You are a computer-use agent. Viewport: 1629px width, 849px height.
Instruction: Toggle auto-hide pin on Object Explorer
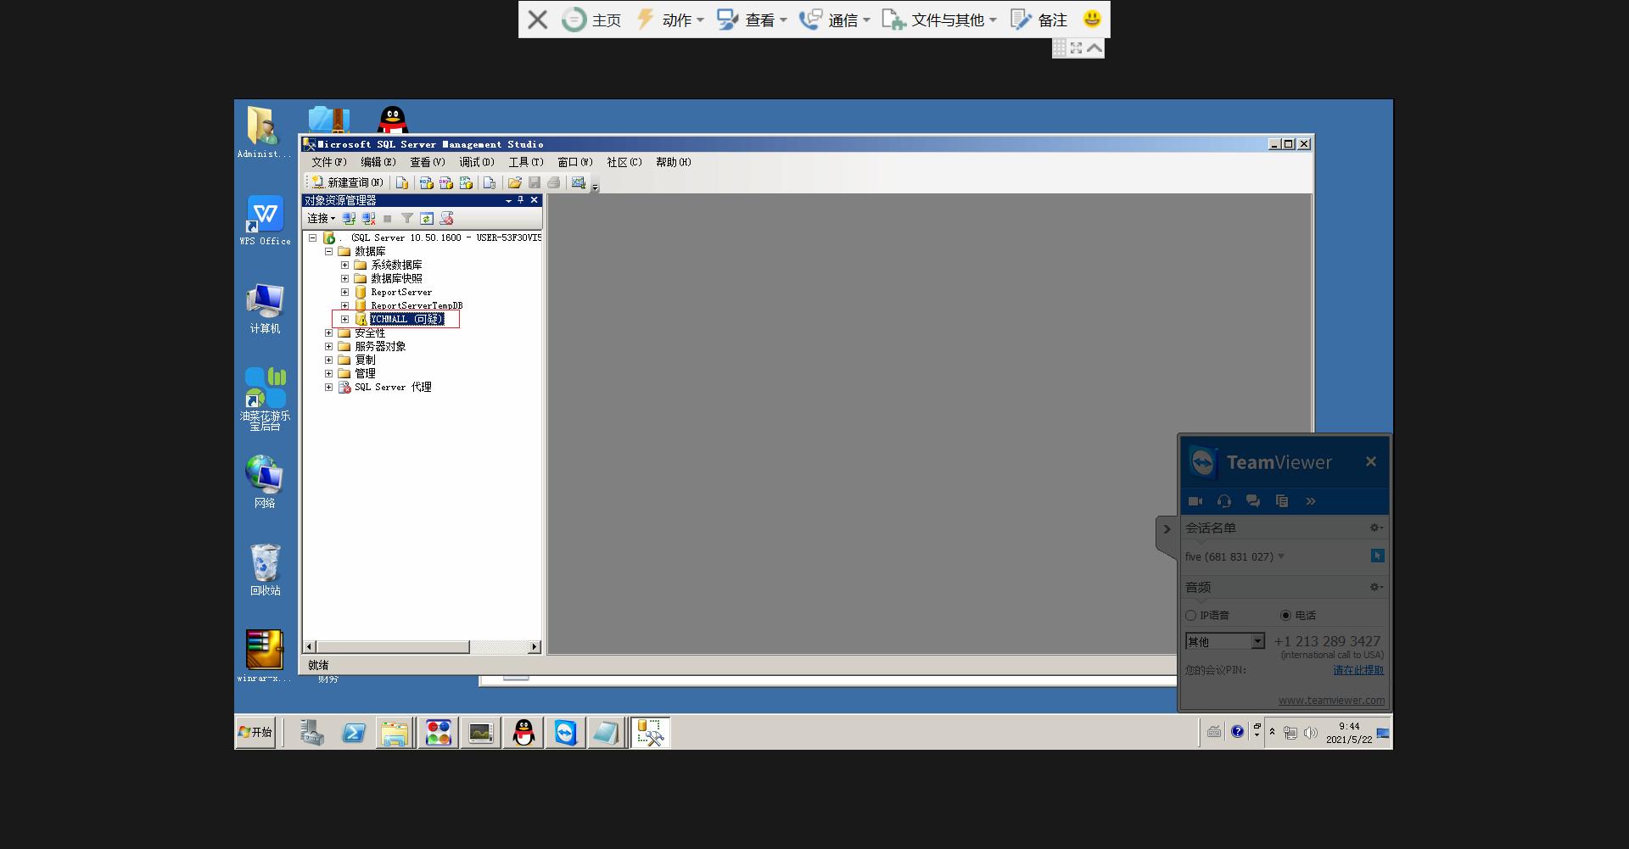coord(521,200)
